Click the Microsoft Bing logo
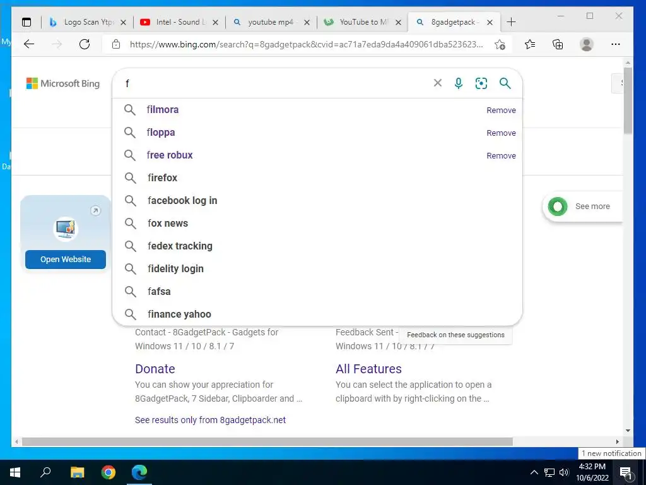The image size is (646, 485). 63,83
